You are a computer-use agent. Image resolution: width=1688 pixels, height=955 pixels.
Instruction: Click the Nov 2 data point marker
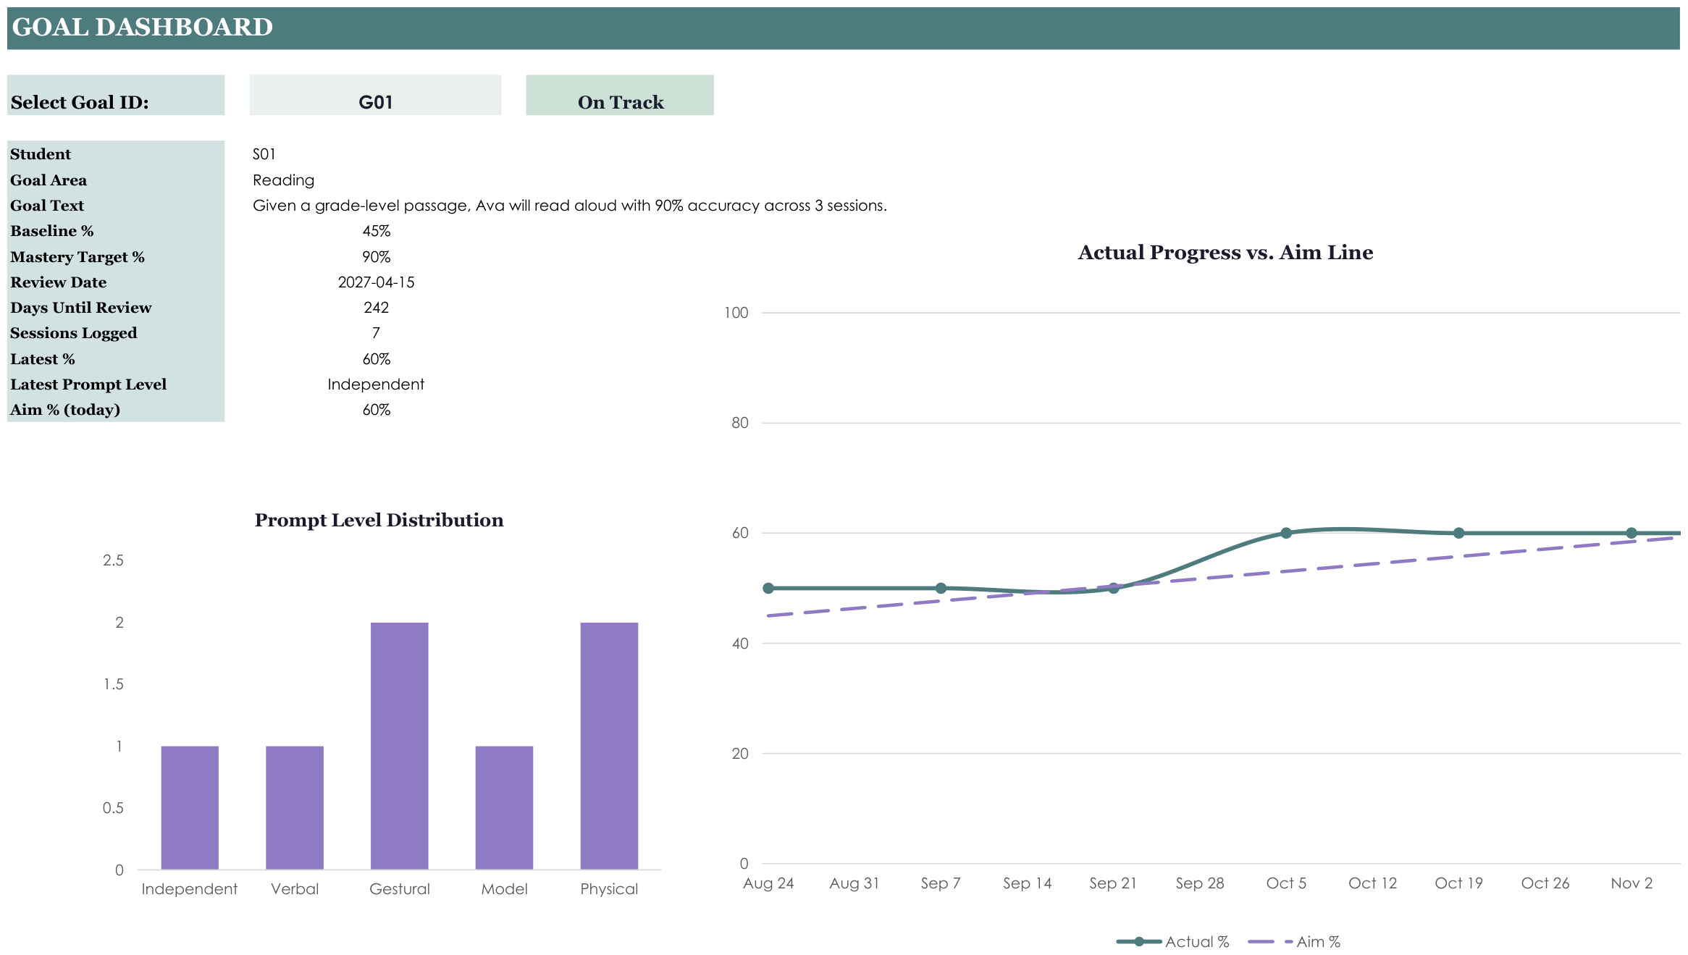click(x=1632, y=533)
